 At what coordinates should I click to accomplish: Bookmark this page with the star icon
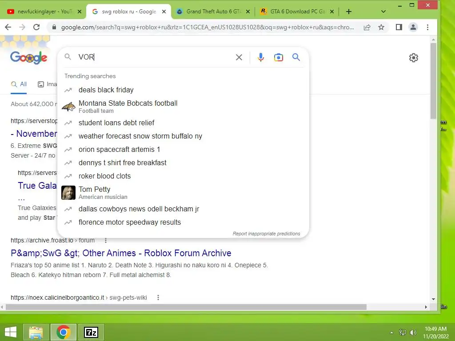[x=381, y=27]
